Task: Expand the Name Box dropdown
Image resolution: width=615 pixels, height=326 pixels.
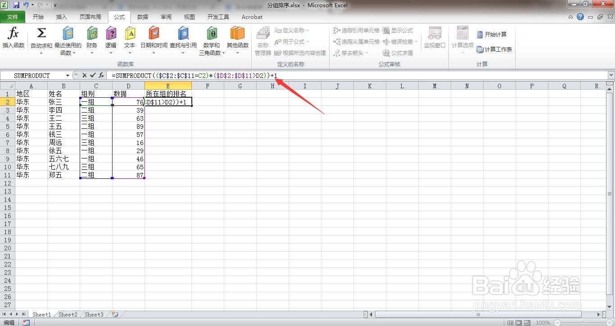Action: [68, 75]
